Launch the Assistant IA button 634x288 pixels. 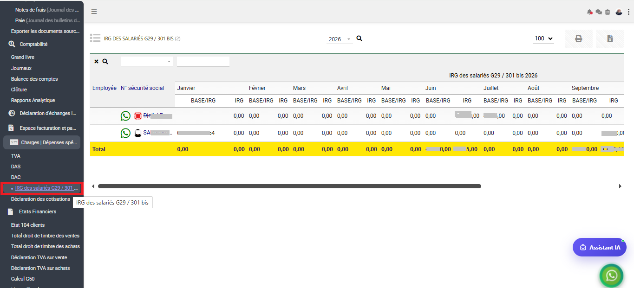tap(599, 247)
